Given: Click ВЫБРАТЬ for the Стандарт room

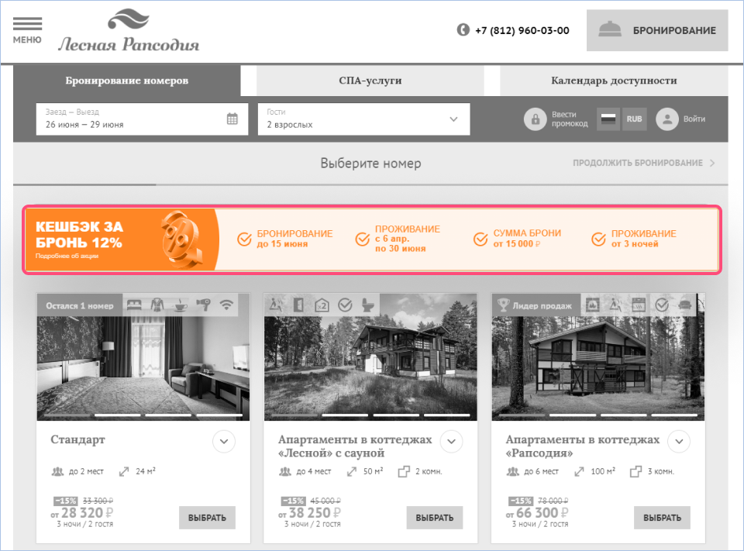Looking at the screenshot, I should point(207,518).
